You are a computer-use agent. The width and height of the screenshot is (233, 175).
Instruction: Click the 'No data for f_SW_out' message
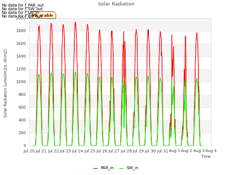click(x=22, y=9)
